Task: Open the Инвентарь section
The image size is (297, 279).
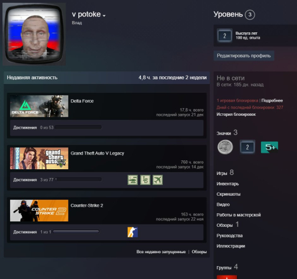Action: (227, 184)
